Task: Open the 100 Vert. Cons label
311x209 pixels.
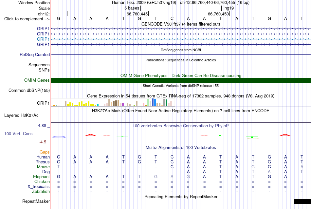Action: [18, 134]
